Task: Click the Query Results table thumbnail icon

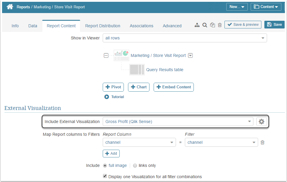Action: pyautogui.click(x=137, y=70)
